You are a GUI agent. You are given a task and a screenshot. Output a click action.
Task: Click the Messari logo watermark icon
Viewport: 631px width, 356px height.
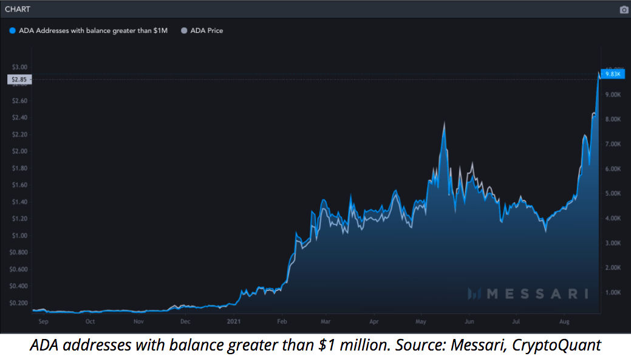point(476,294)
